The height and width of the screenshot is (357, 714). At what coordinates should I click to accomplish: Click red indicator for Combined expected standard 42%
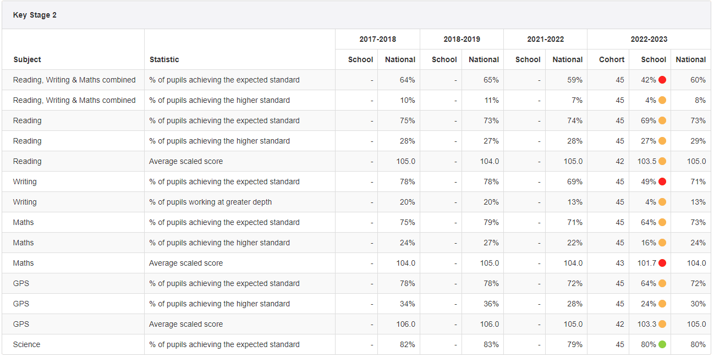tap(662, 80)
